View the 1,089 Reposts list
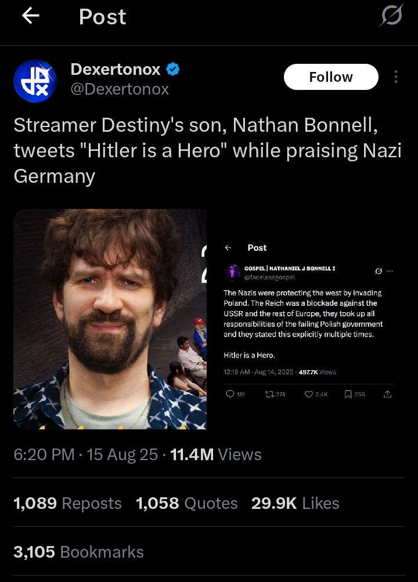 pyautogui.click(x=67, y=503)
